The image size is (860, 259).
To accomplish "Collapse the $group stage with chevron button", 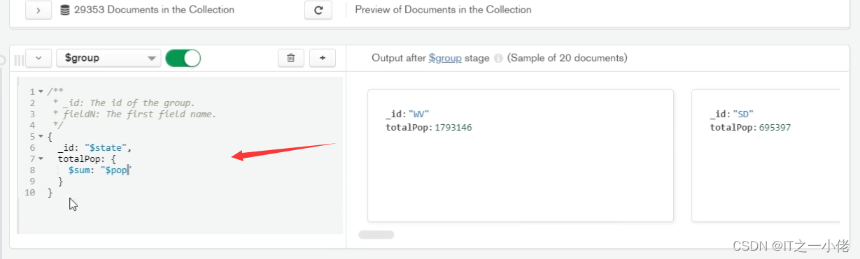I will (38, 58).
